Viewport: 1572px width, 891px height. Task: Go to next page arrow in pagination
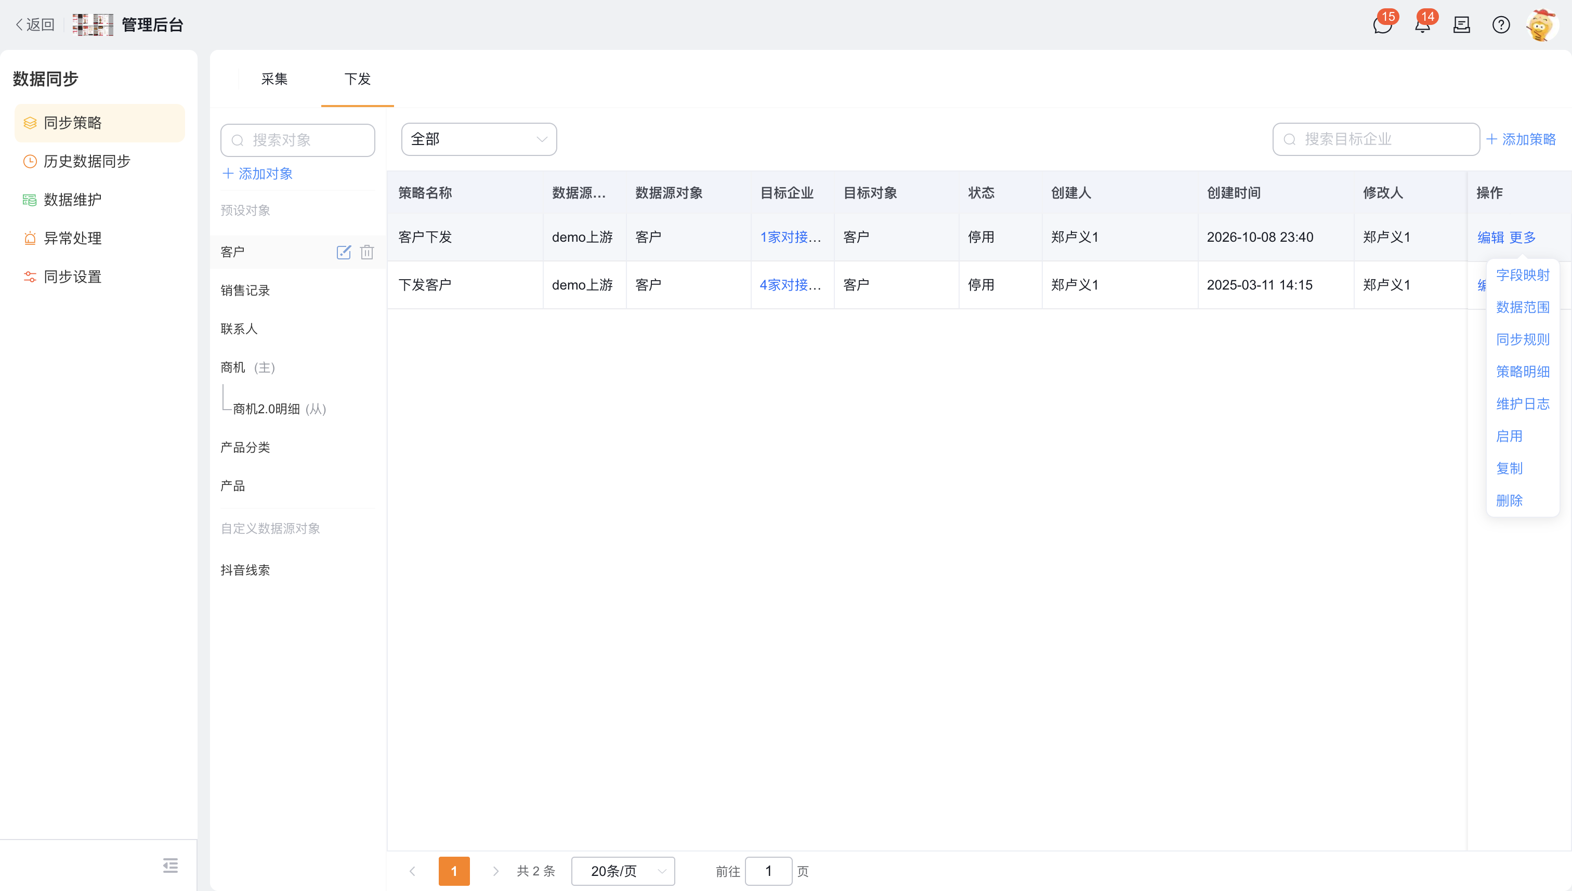pos(495,871)
